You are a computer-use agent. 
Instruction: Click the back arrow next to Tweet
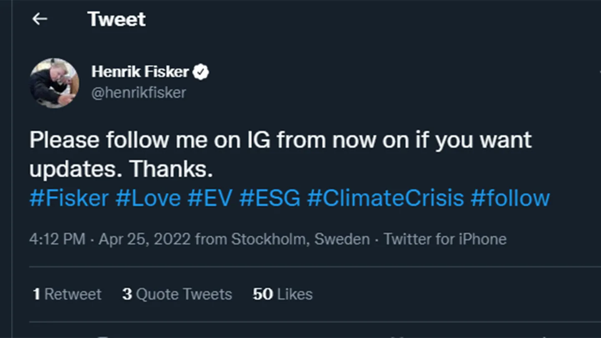[x=40, y=19]
